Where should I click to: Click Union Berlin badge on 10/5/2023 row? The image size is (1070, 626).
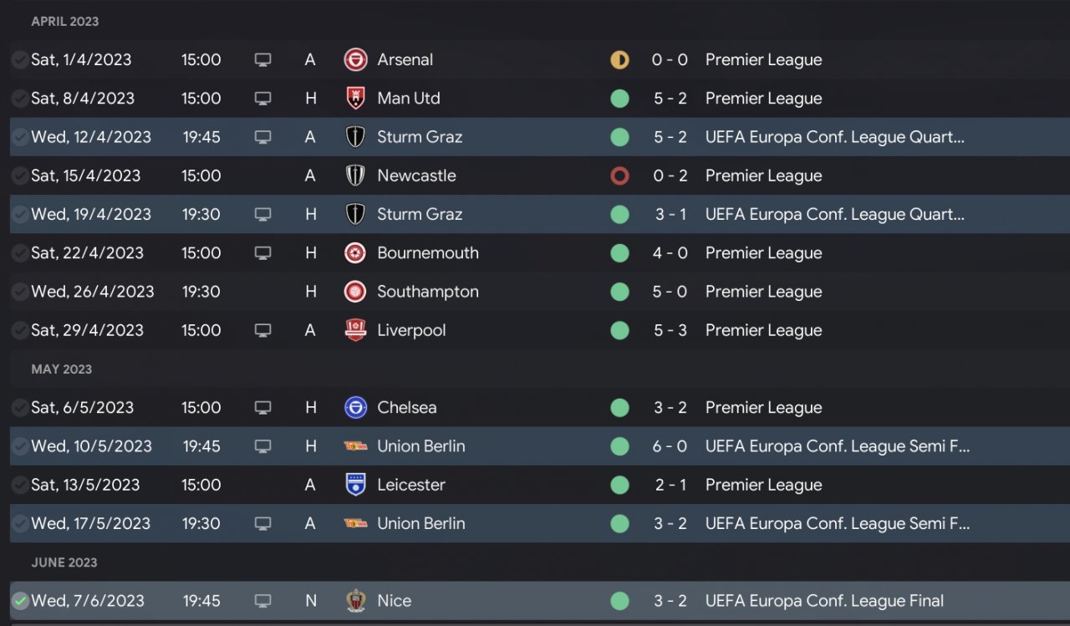pos(356,446)
